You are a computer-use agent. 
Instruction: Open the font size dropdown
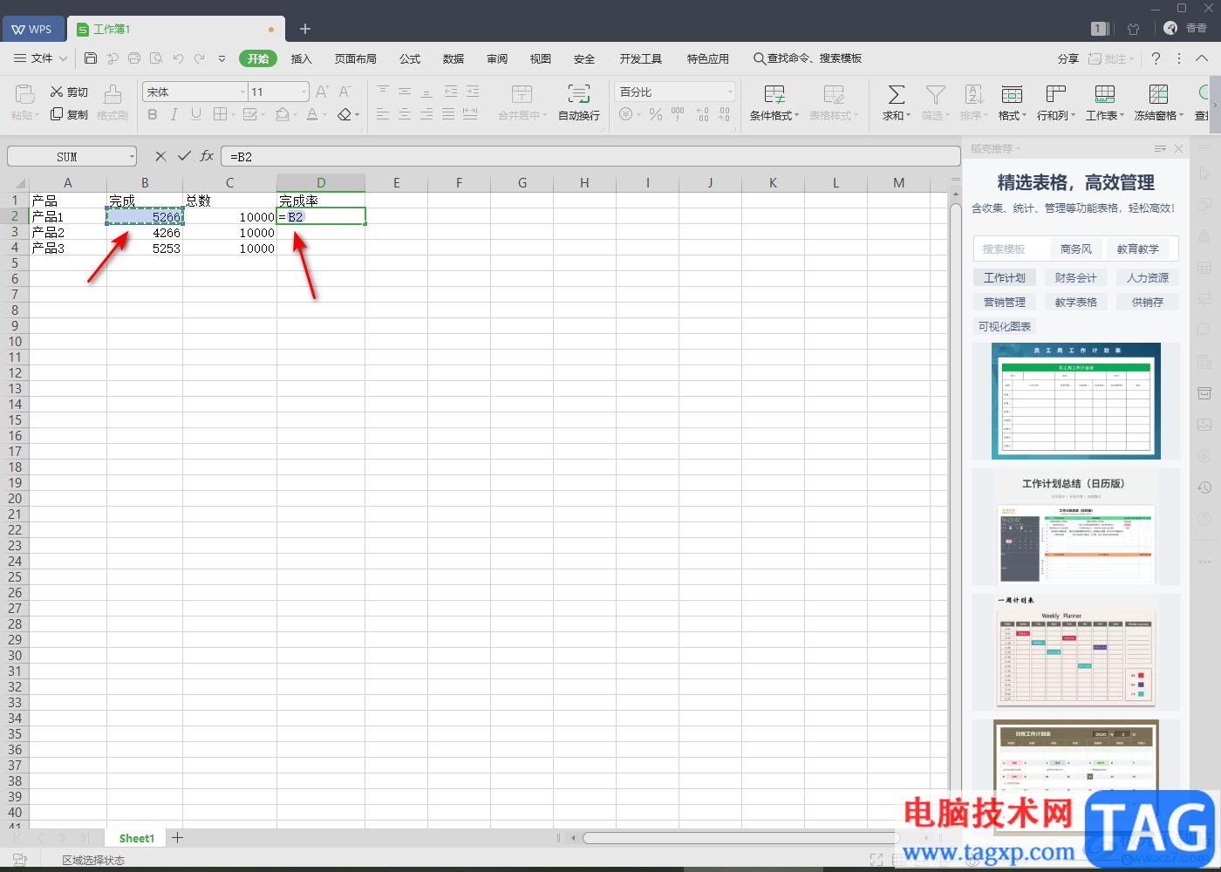click(304, 92)
